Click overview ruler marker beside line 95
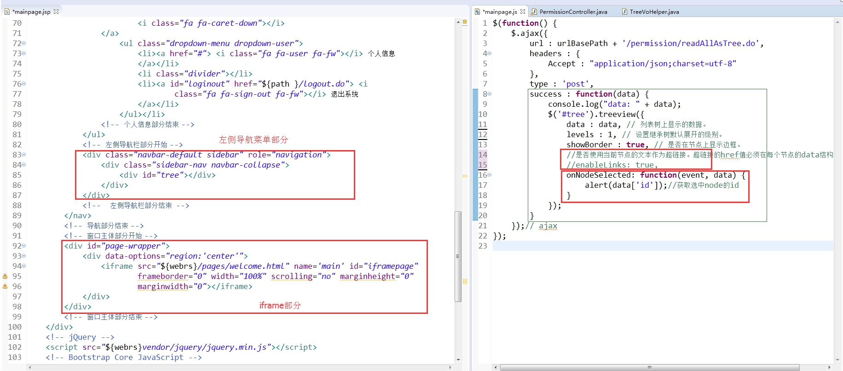The image size is (843, 371). pyautogui.click(x=465, y=281)
